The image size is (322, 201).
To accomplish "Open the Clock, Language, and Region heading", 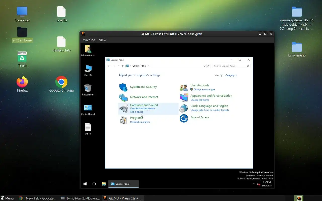I will point(209,106).
